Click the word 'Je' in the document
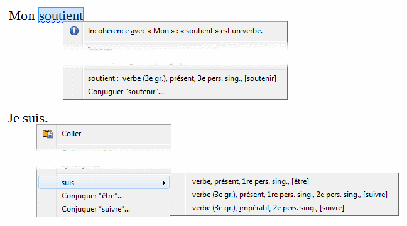 coord(13,118)
